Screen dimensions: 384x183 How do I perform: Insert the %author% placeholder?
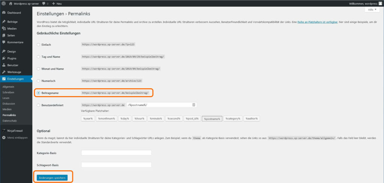252,118
